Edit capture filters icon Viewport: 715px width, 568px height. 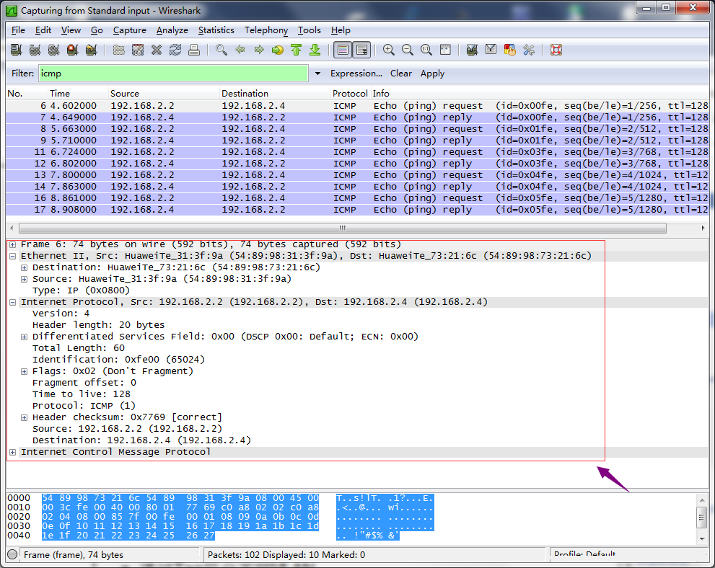[x=473, y=50]
